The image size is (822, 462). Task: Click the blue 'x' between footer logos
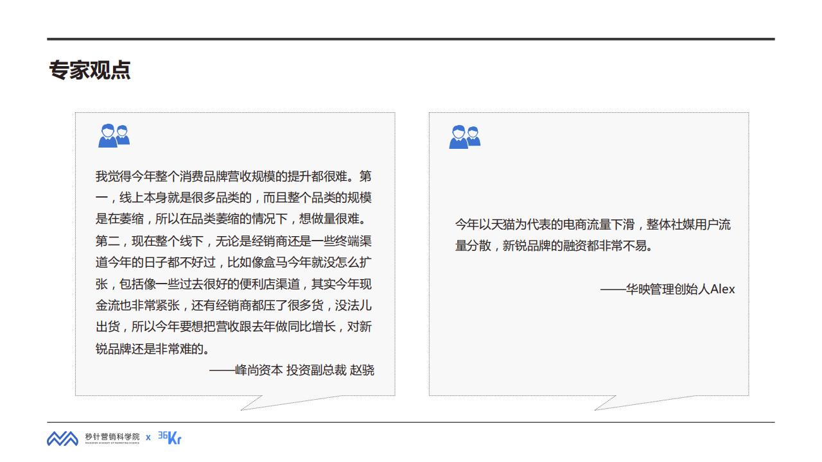click(148, 438)
